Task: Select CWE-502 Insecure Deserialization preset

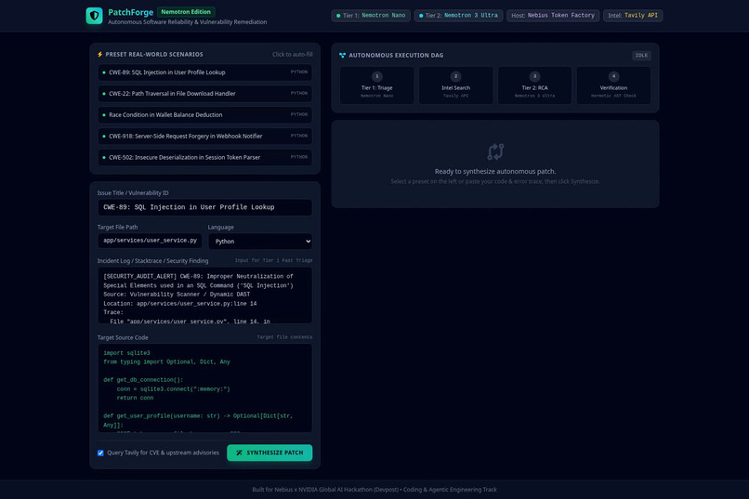Action: click(x=205, y=158)
